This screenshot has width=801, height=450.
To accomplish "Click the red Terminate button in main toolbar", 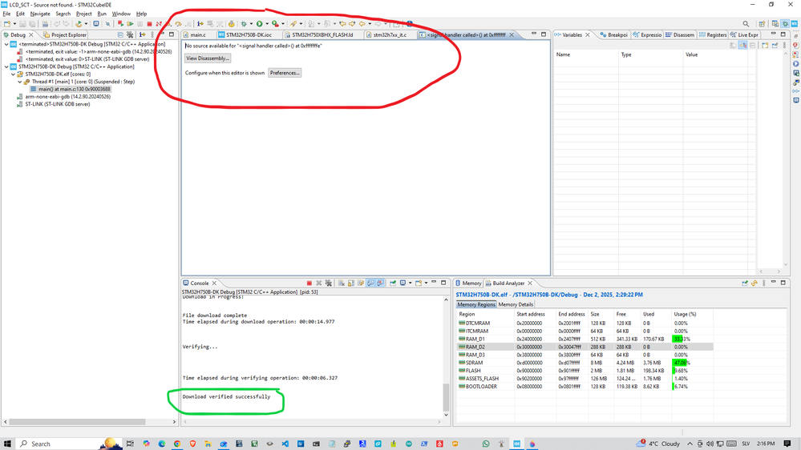I will (x=149, y=23).
